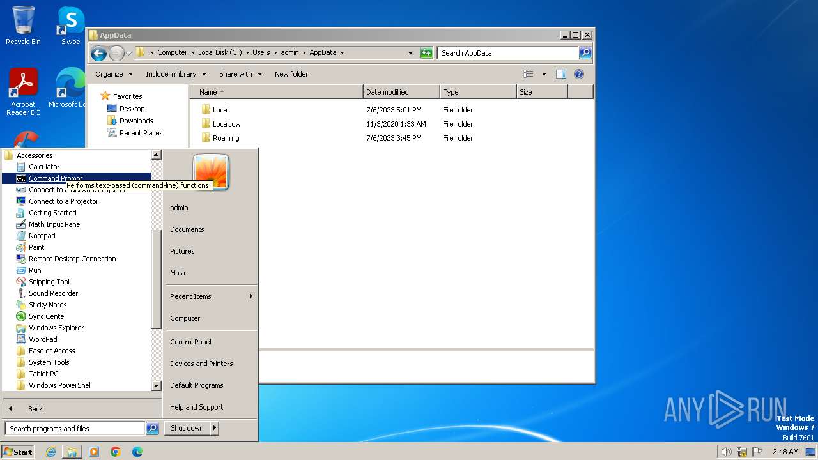The height and width of the screenshot is (460, 818).
Task: Launch Sticky Notes
Action: 47,305
